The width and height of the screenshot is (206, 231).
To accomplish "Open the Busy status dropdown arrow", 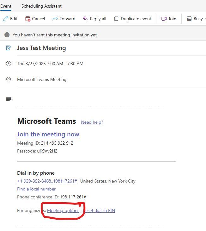I will (206, 19).
